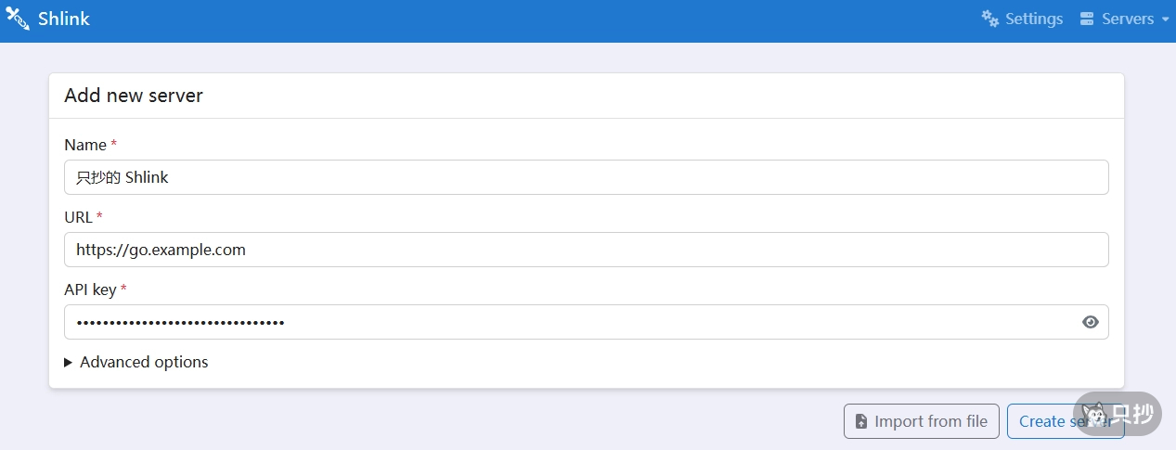Click the file icon on Import button
The width and height of the screenshot is (1176, 450).
[861, 421]
